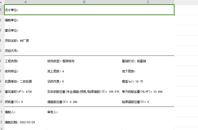
Task: Select column B header
Action: pyautogui.click(x=84, y=2)
